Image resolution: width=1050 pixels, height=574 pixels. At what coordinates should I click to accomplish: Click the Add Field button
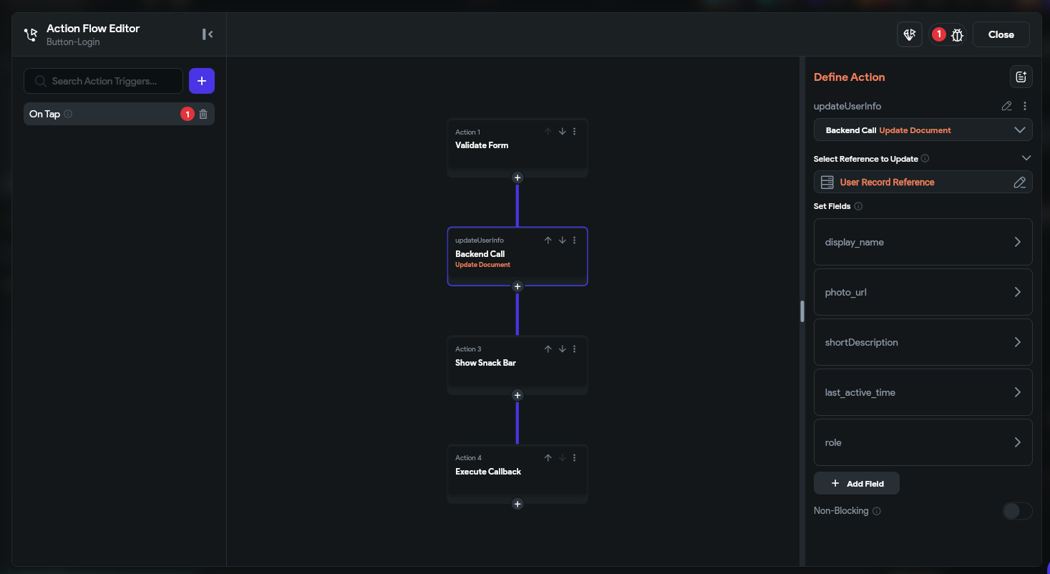point(856,484)
